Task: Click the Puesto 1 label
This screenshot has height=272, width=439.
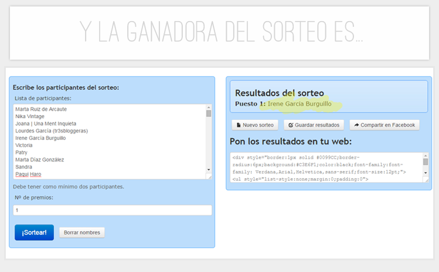Action: [250, 104]
